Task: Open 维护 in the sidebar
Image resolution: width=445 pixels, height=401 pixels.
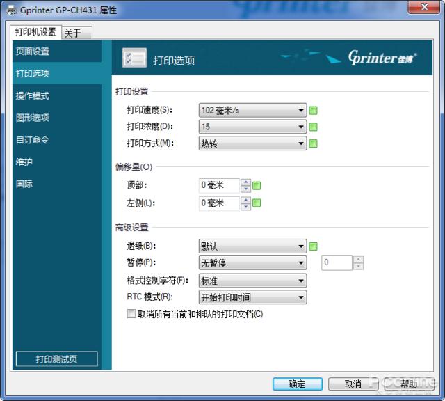Action: [x=57, y=162]
